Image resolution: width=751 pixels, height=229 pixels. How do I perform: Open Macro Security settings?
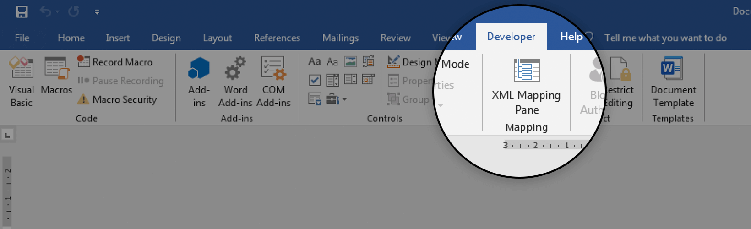(117, 99)
